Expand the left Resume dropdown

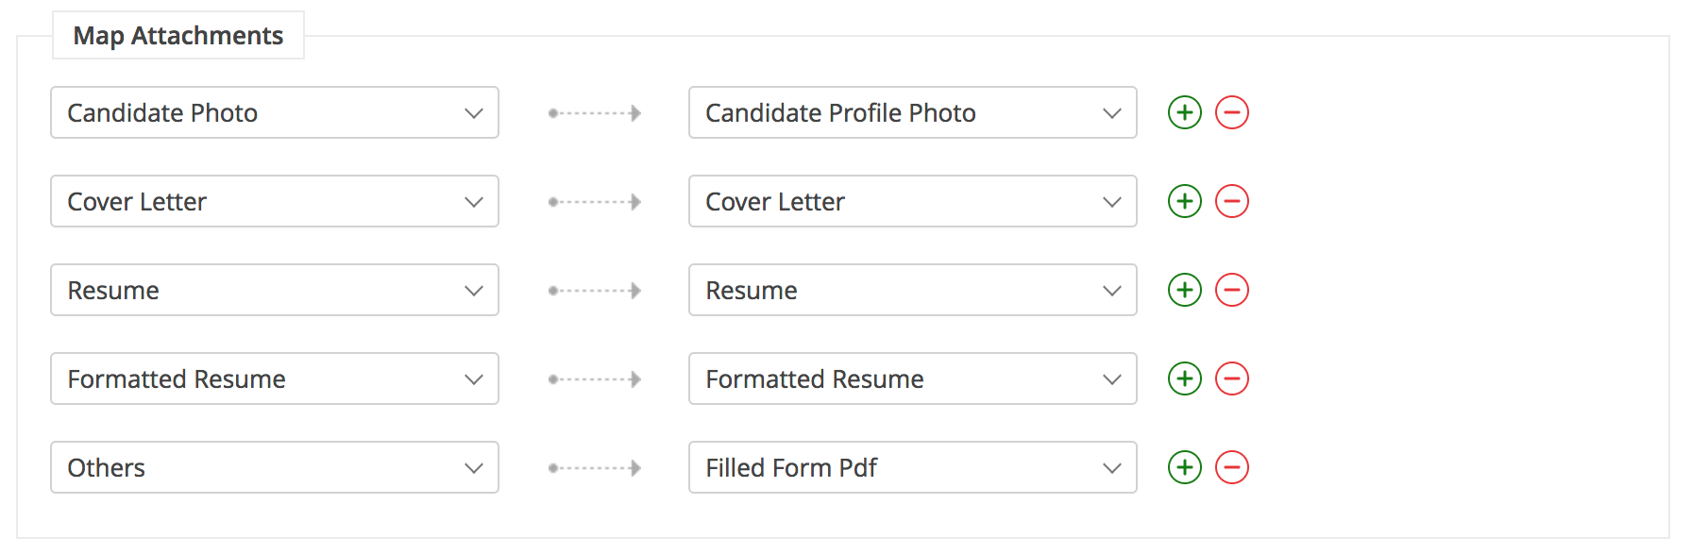(x=274, y=290)
